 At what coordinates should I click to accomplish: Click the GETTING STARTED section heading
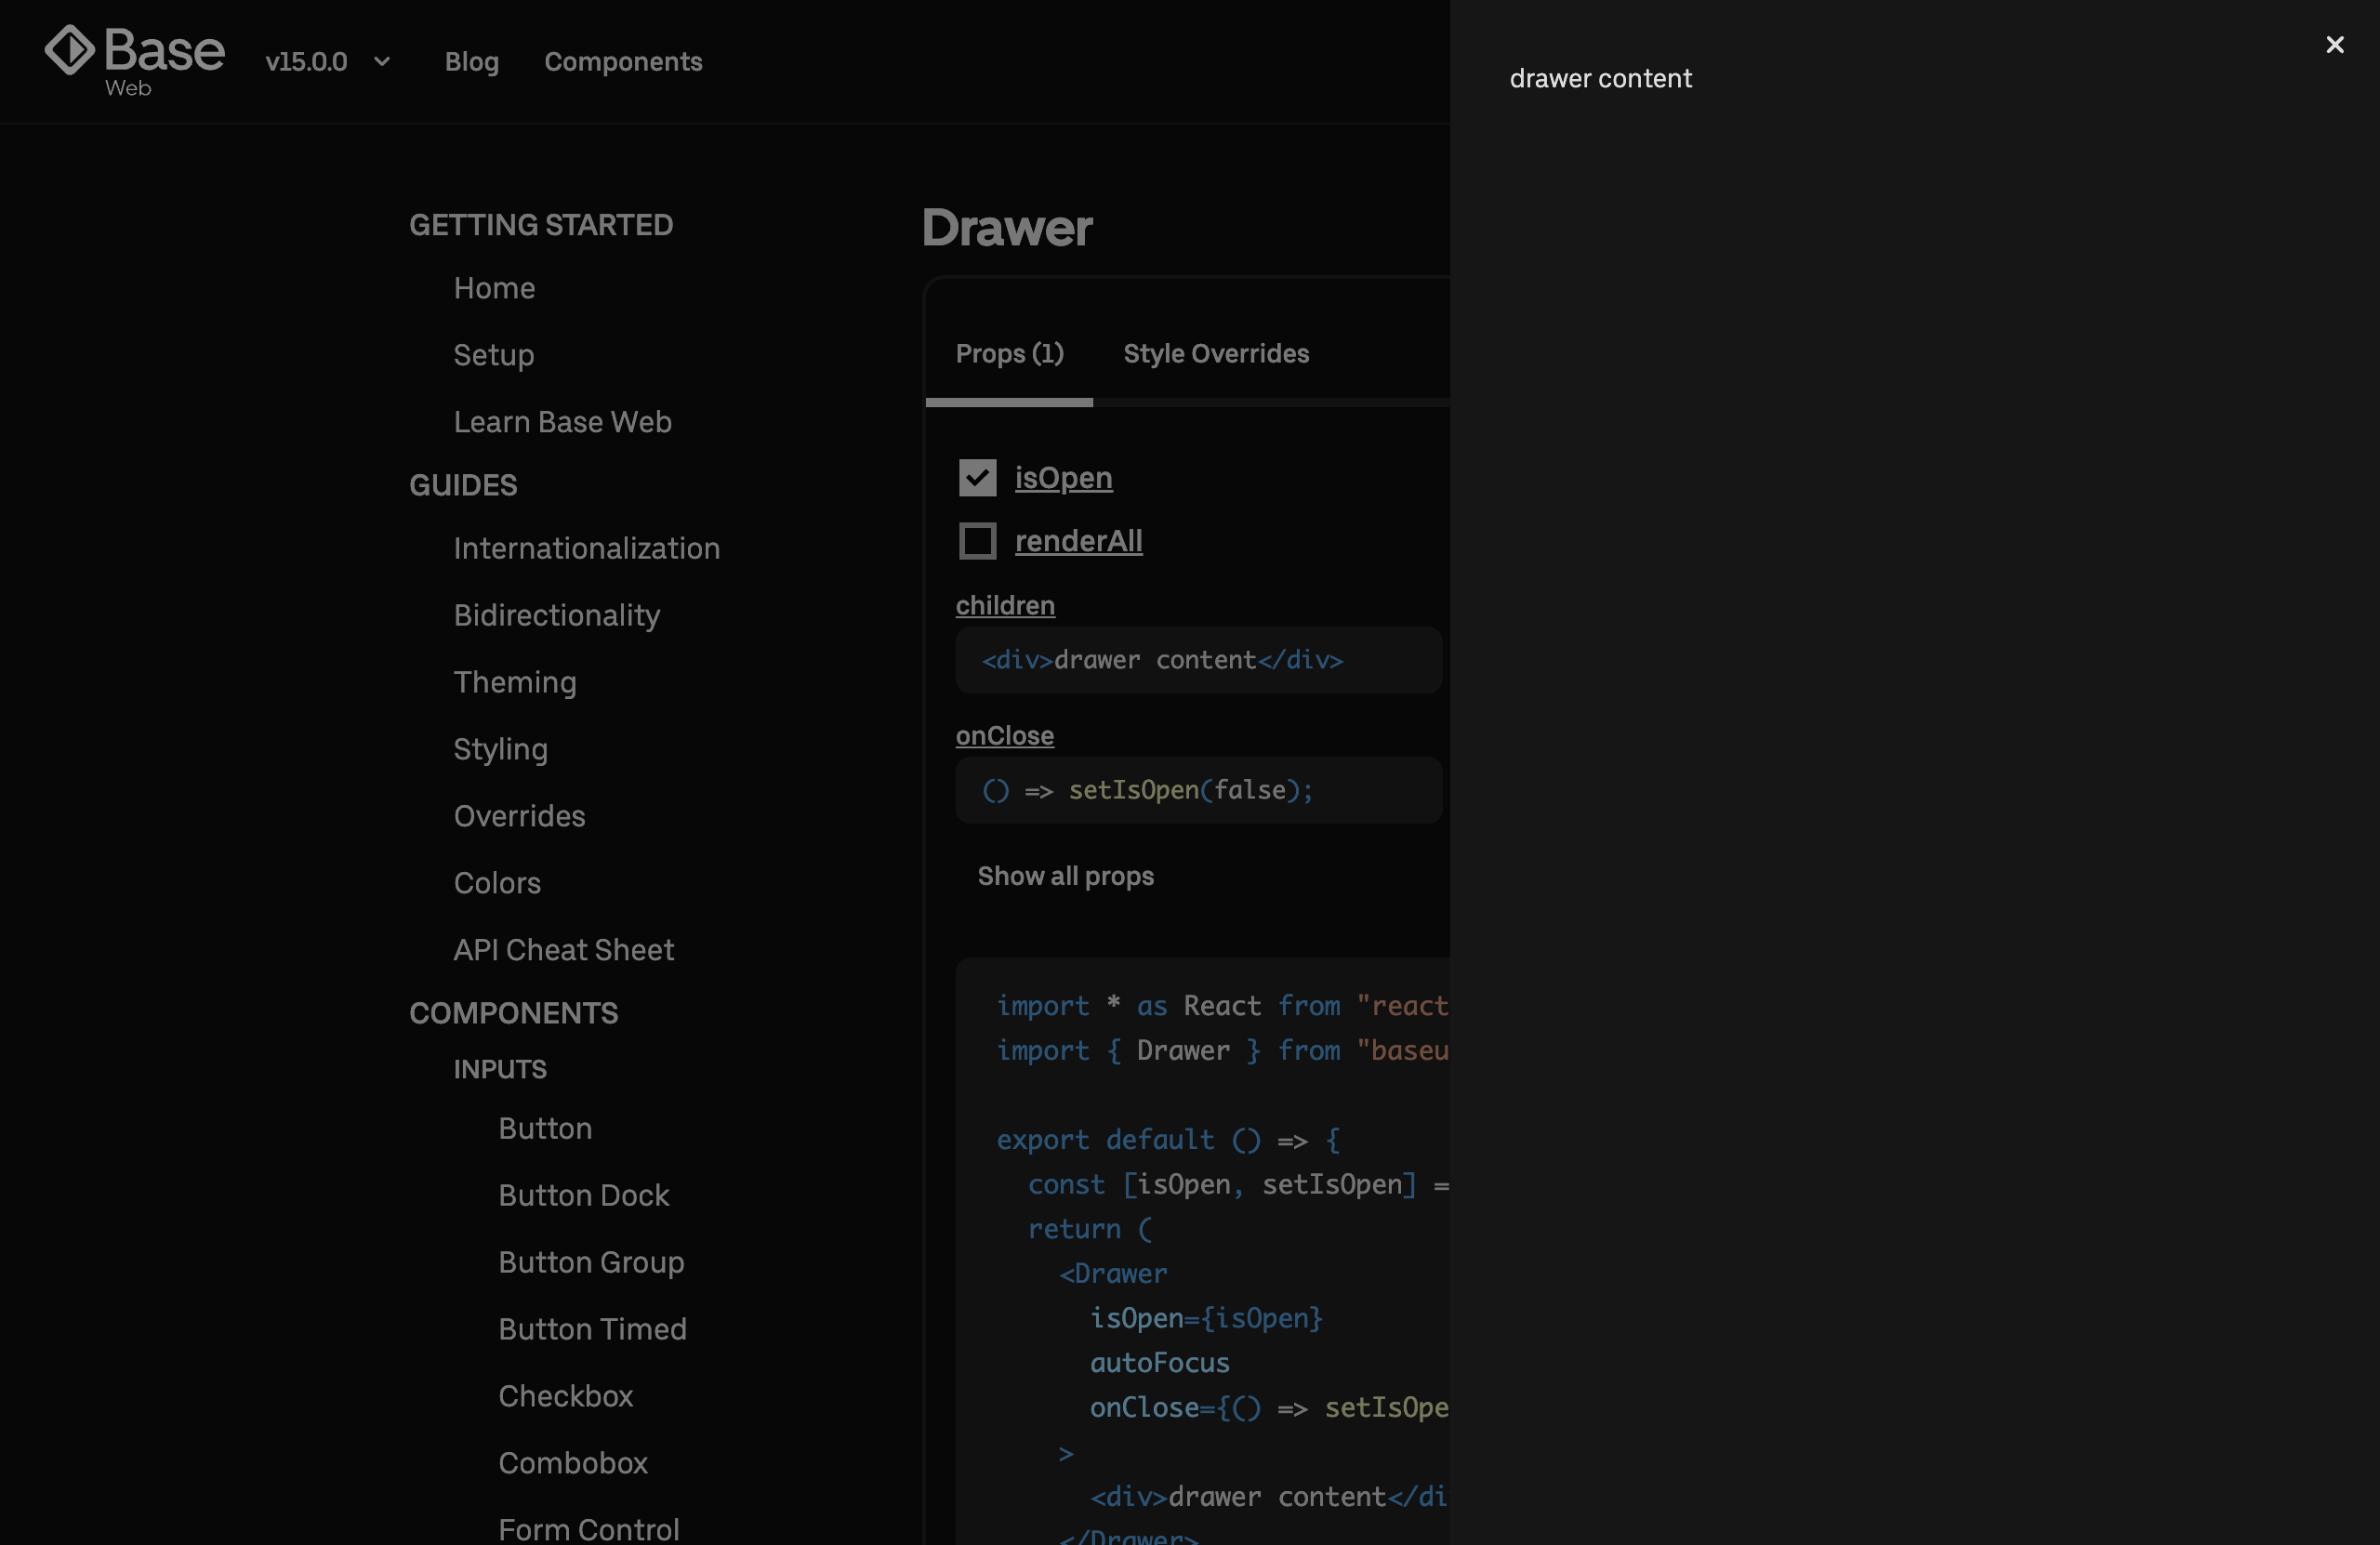click(x=541, y=226)
